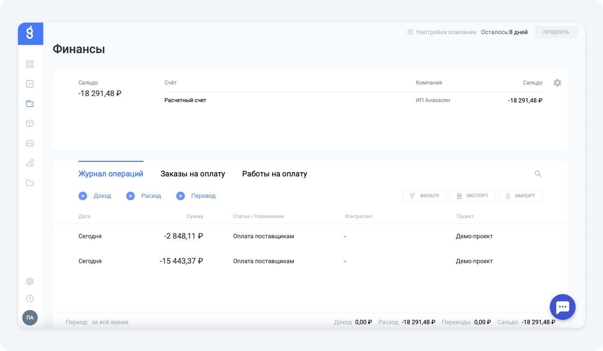This screenshot has width=603, height=351.
Task: Select the wallet finance icon in sidebar
Action: pyautogui.click(x=30, y=104)
